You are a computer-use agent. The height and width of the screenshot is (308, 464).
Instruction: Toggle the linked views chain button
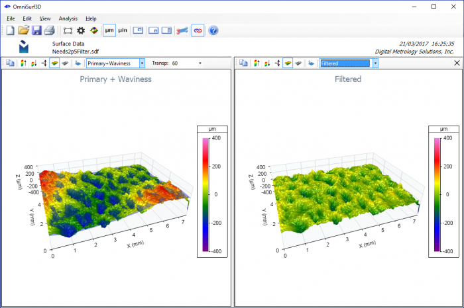click(198, 30)
